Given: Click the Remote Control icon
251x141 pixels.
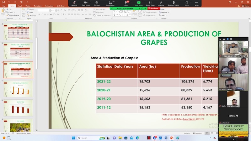Looking at the screenshot, I should [x=174, y=3].
